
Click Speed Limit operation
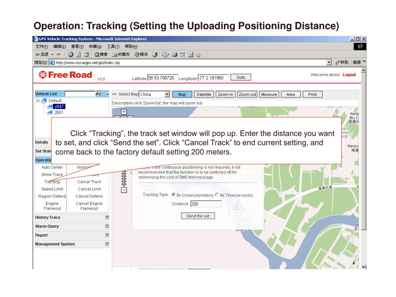(52, 189)
